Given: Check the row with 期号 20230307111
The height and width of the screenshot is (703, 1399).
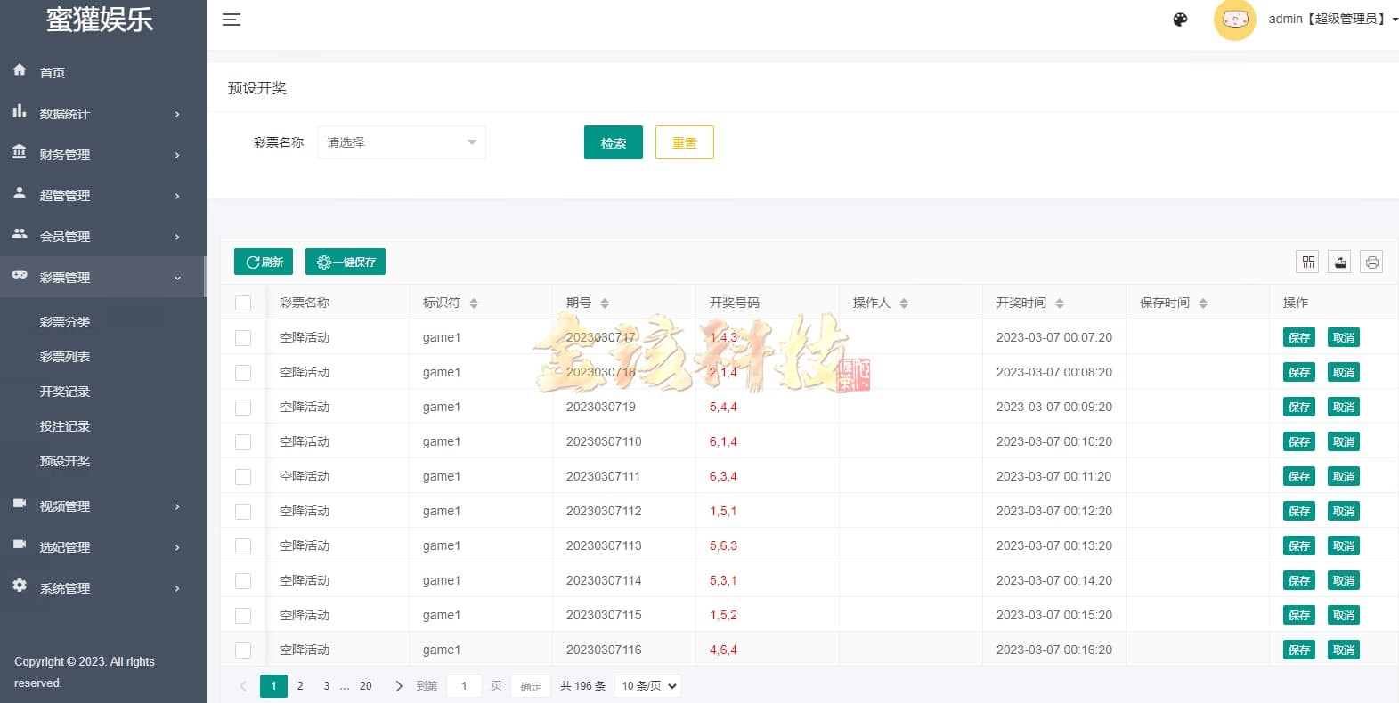Looking at the screenshot, I should click(243, 477).
